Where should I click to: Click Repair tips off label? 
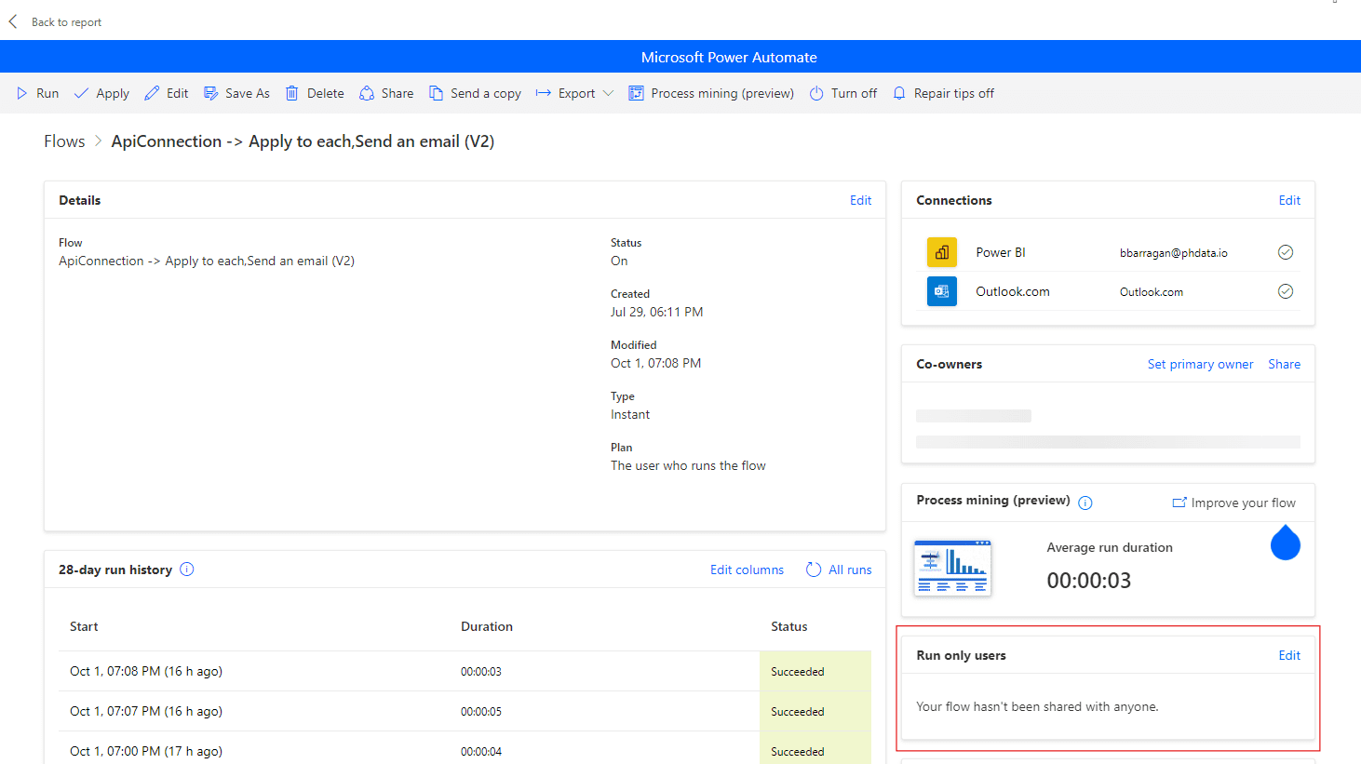click(x=954, y=93)
